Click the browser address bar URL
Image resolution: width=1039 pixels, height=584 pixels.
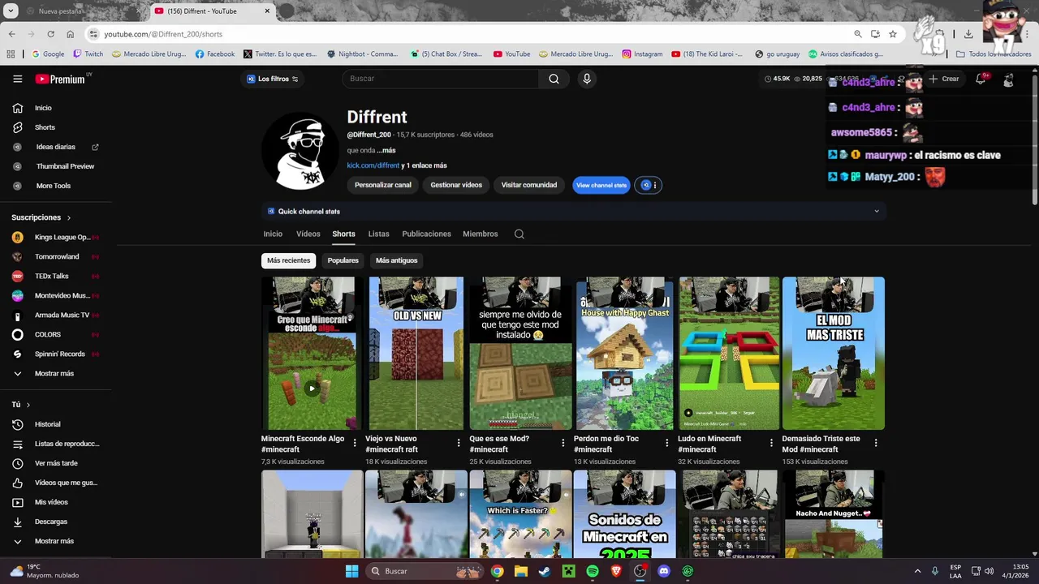(x=163, y=34)
